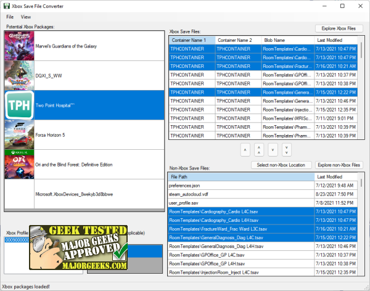Image resolution: width=370 pixels, height=291 pixels.
Task: Select Xbox row modified 7/13/2021 10:37 PM
Action: click(263, 75)
